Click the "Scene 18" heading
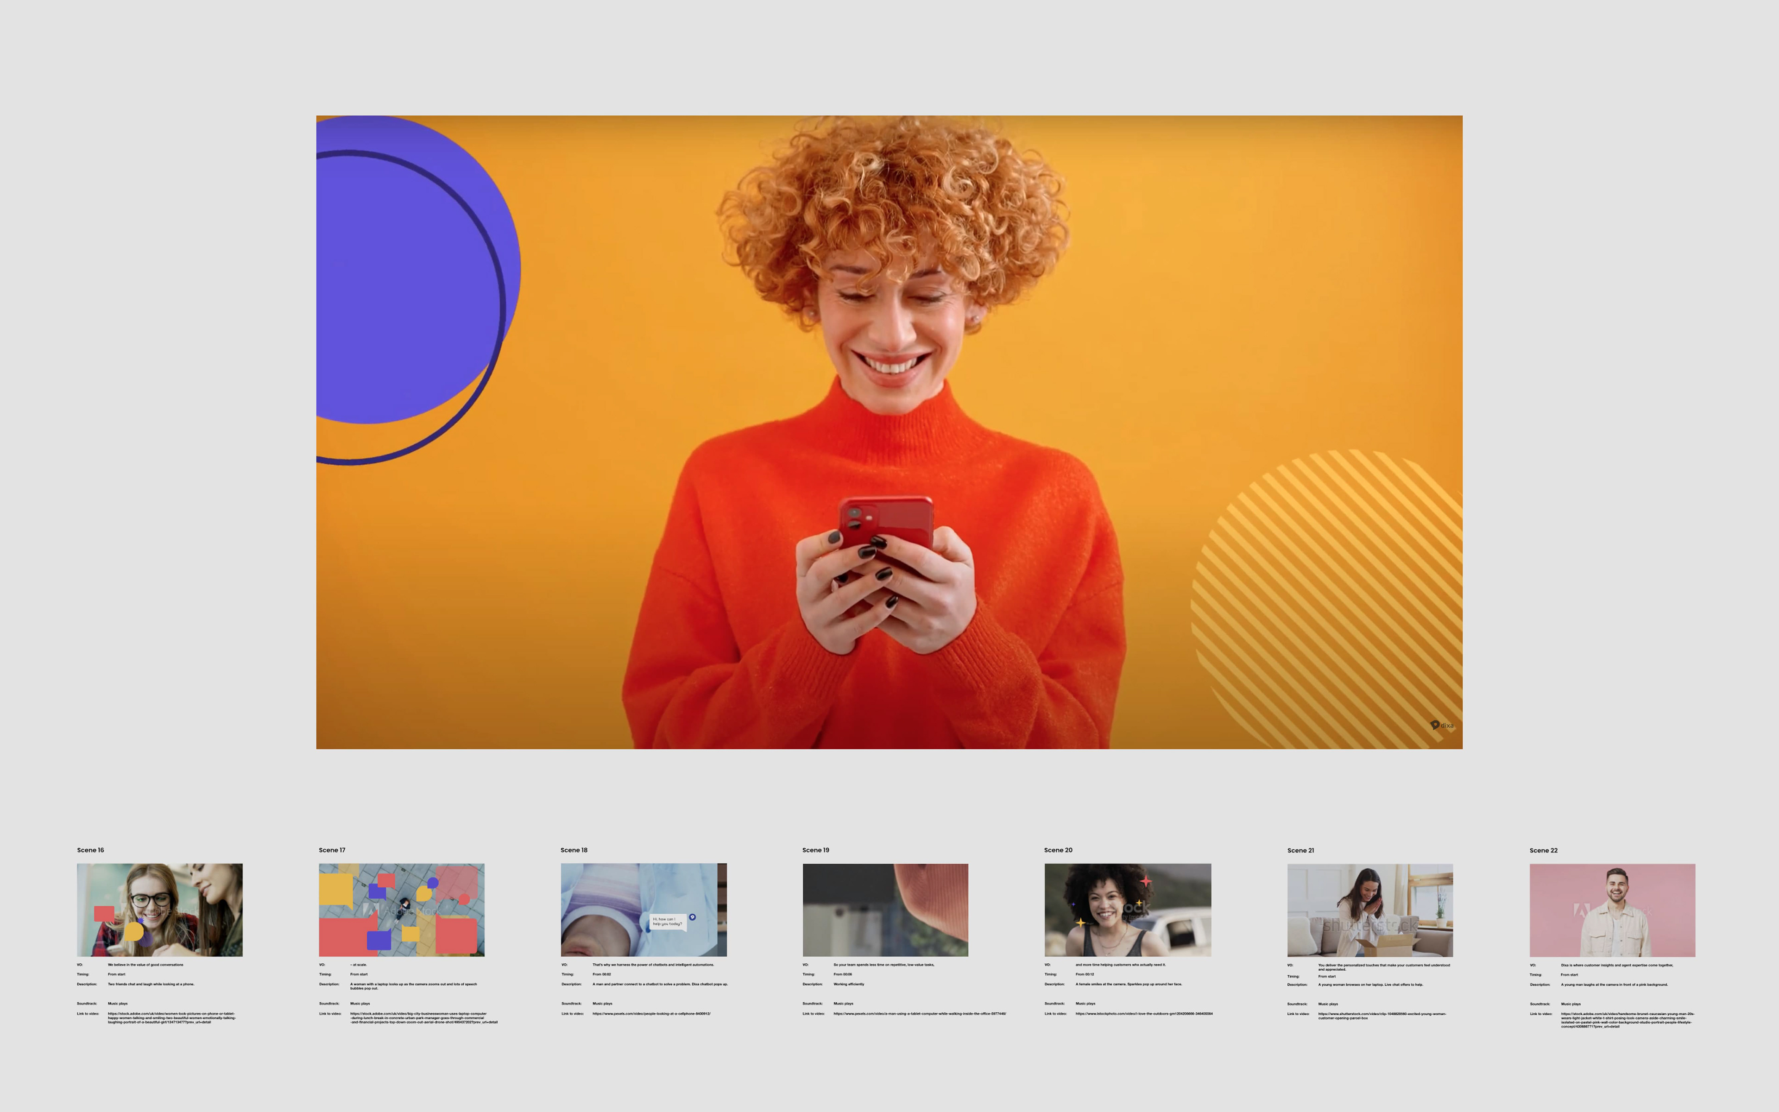 pos(574,849)
